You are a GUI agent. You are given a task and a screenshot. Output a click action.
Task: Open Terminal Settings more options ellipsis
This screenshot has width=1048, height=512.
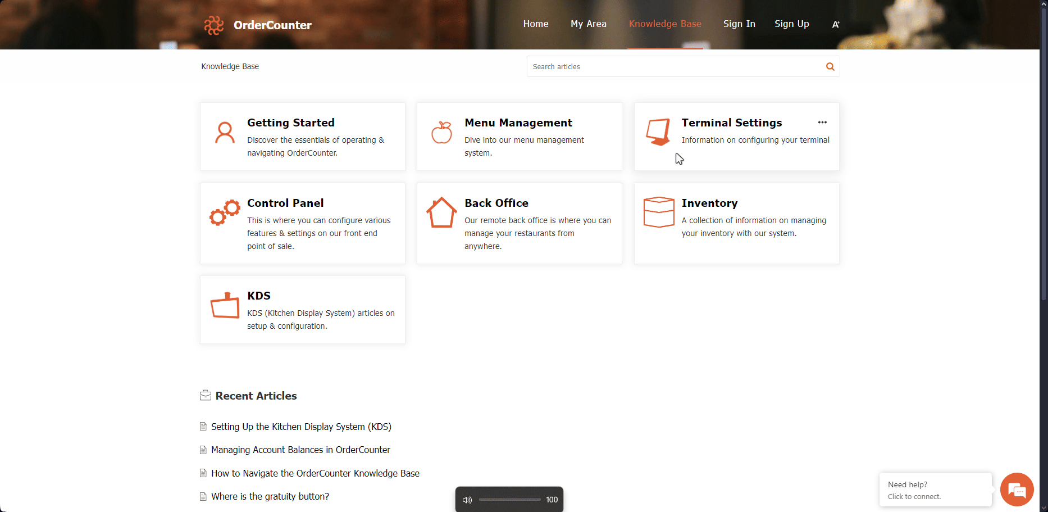[822, 123]
